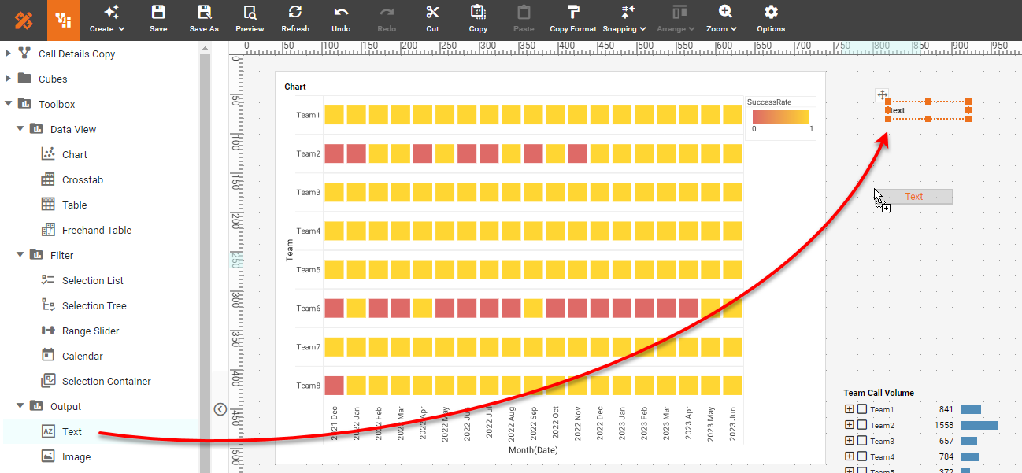Click the Team Call Volume title
The height and width of the screenshot is (473, 1022).
coord(879,393)
